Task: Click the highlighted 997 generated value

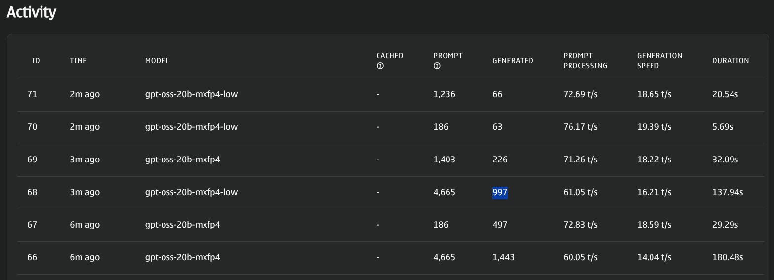Action: coord(500,192)
